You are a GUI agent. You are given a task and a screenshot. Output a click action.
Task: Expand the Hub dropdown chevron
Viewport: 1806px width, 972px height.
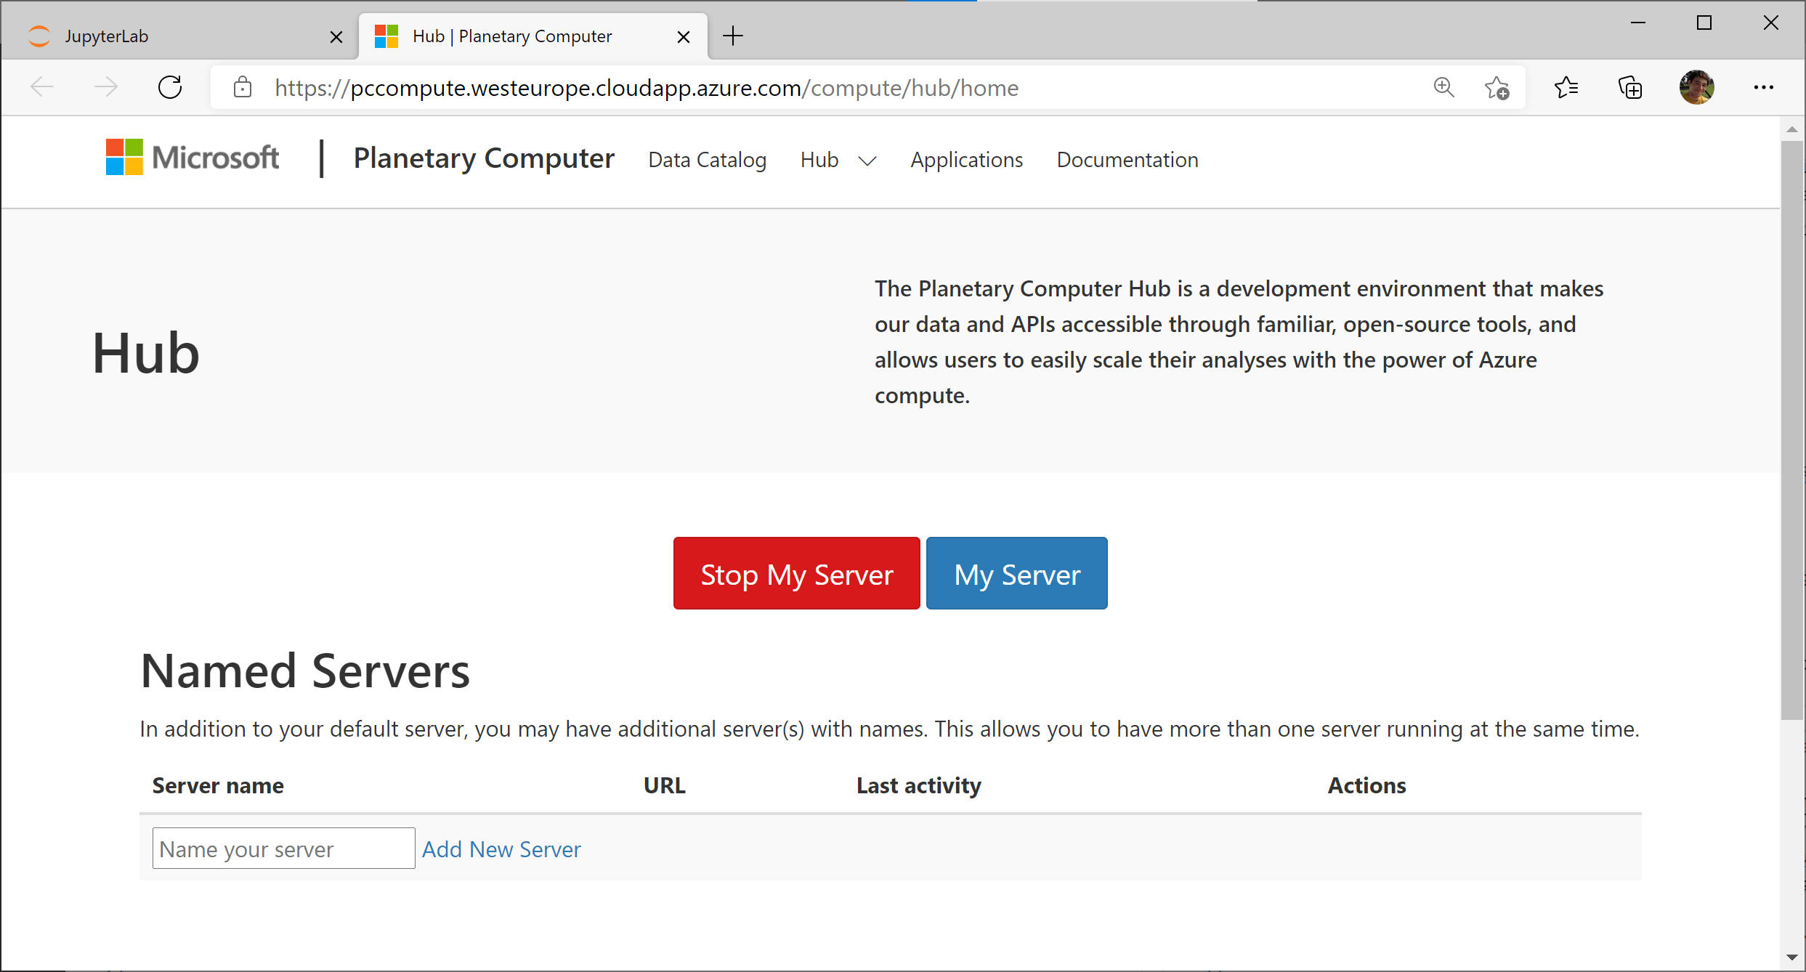[867, 161]
